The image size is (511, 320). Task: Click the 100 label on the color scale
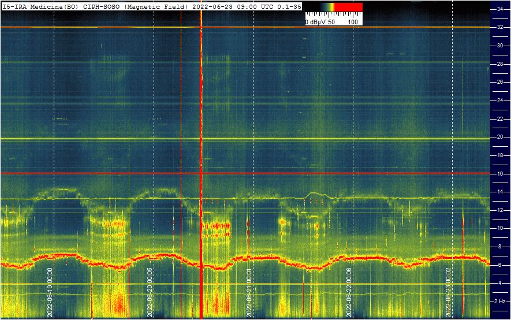tap(353, 21)
